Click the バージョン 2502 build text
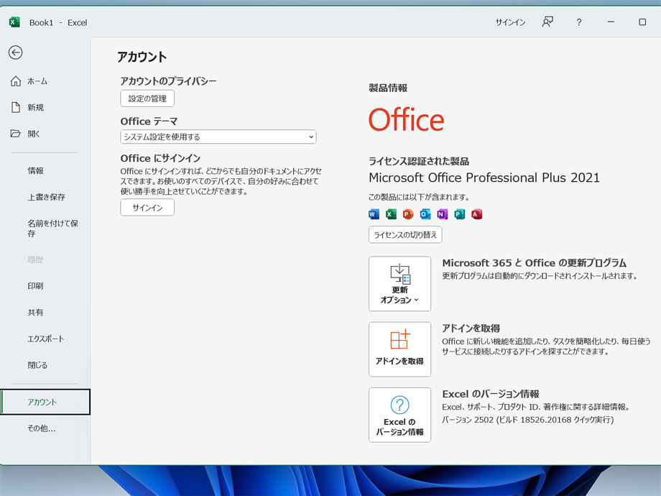 pos(528,420)
